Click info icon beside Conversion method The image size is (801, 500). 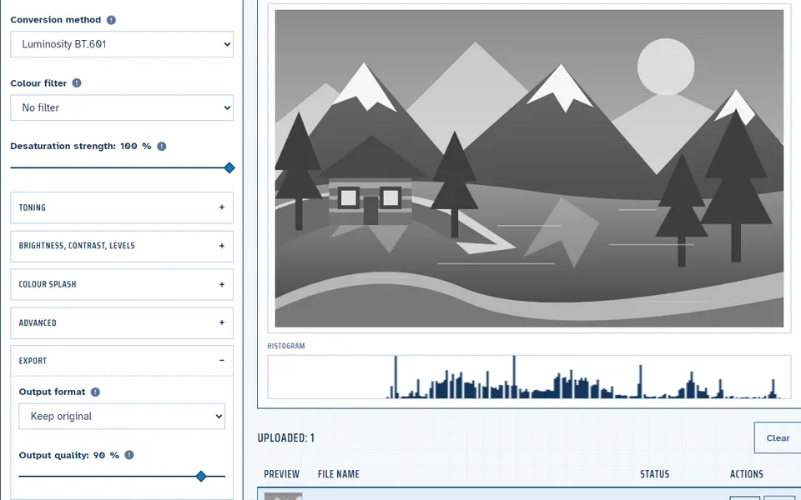[111, 20]
